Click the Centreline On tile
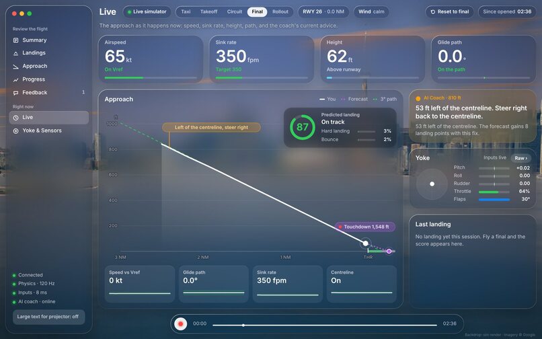The height and width of the screenshot is (339, 542). click(x=362, y=284)
